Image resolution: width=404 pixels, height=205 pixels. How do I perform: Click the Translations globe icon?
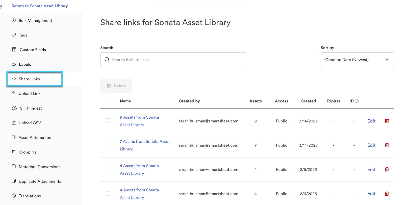coord(14,196)
